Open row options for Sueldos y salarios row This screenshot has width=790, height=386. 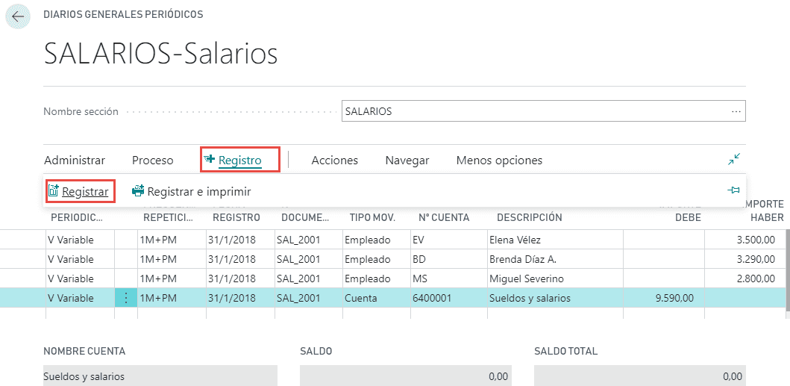(126, 298)
